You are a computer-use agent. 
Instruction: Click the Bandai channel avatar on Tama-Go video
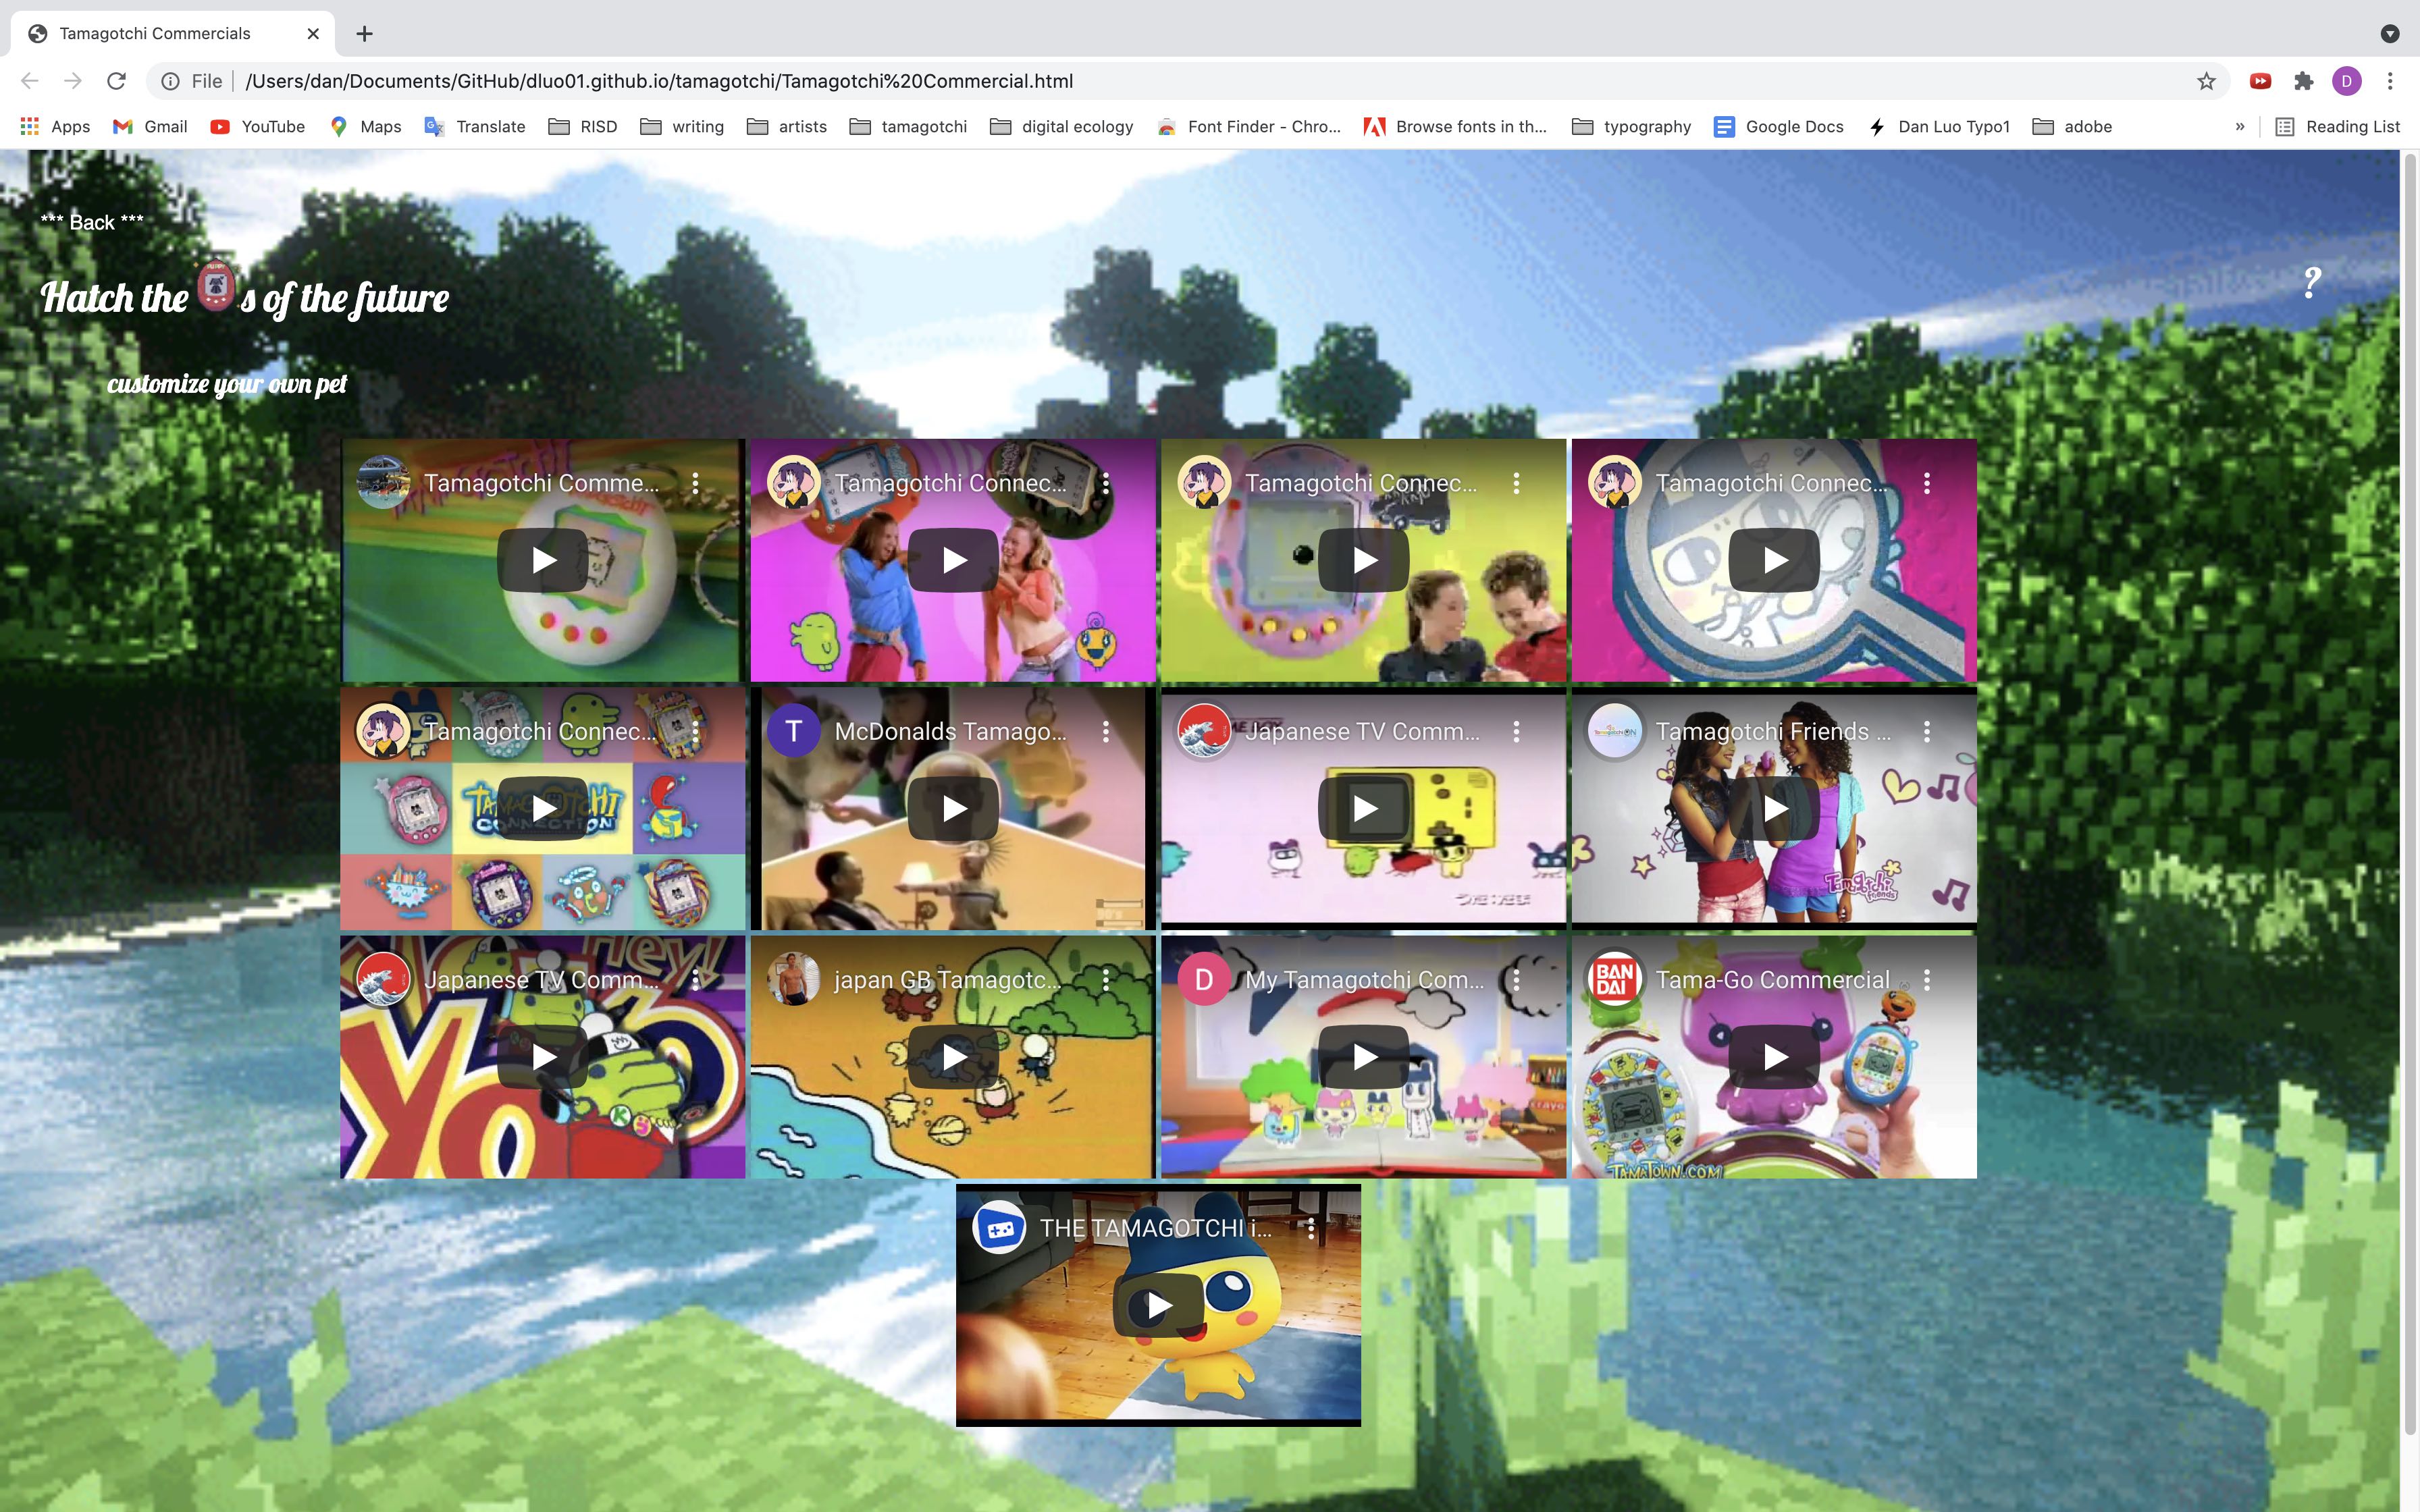click(x=1615, y=980)
